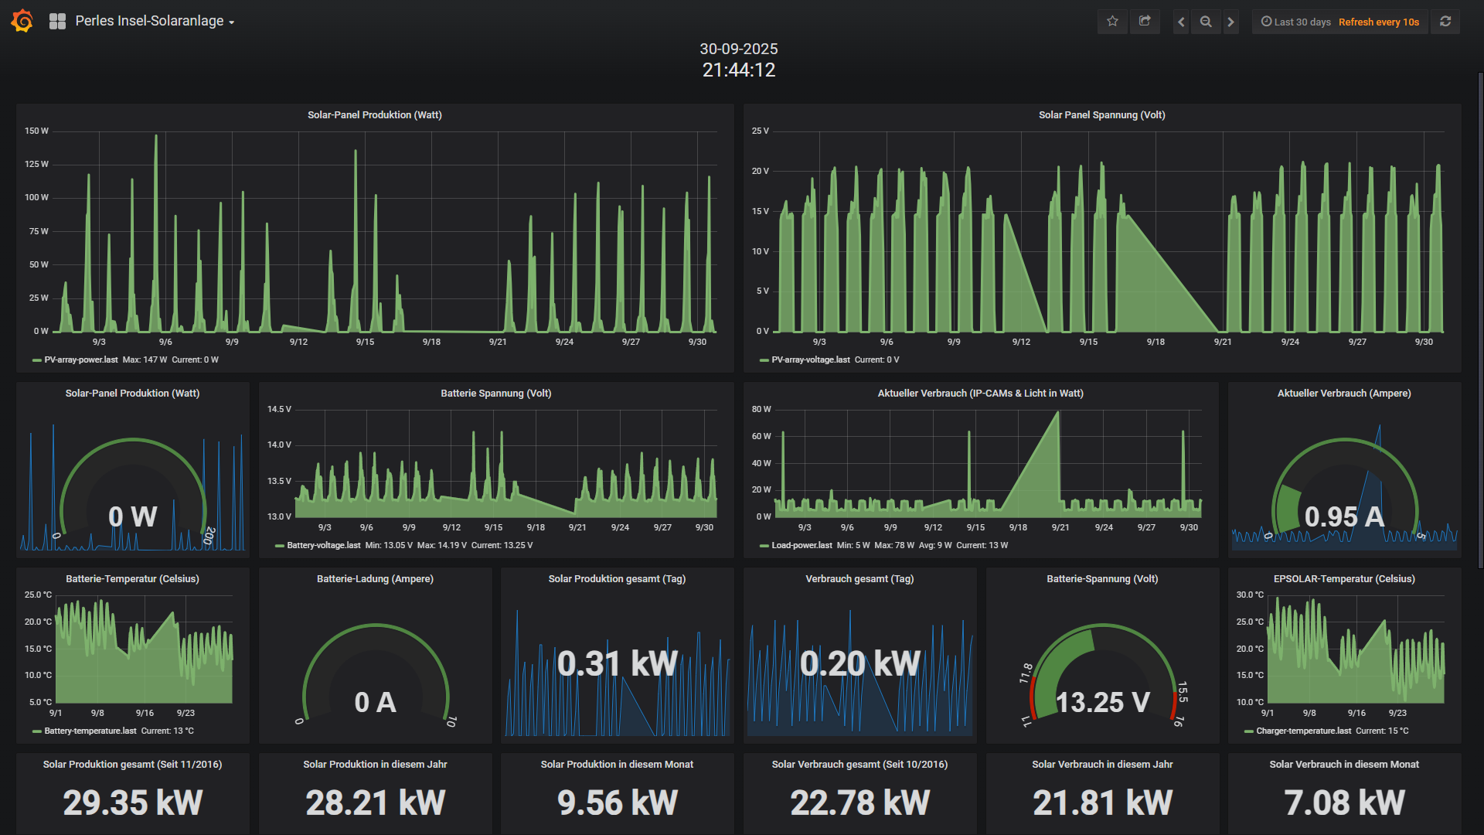This screenshot has height=835, width=1484.
Task: Click the dashboard vertical scrollbar
Action: click(1480, 321)
